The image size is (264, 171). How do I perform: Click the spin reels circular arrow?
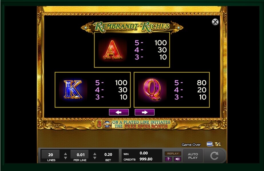click(214, 156)
